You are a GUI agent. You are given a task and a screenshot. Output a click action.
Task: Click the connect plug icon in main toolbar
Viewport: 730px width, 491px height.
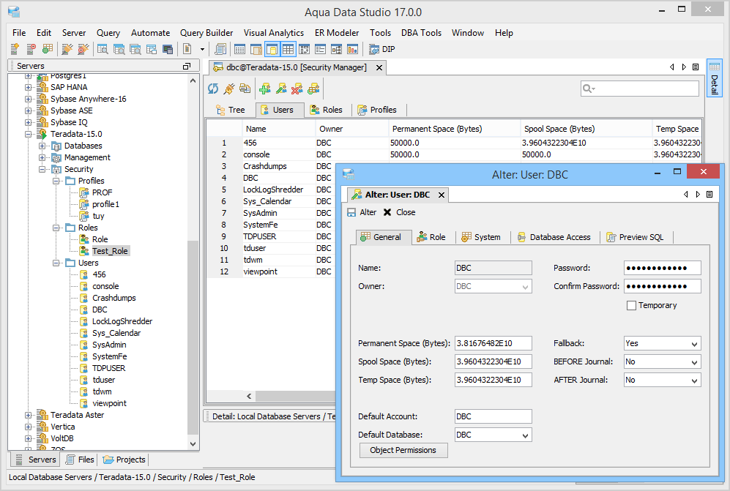[67, 49]
